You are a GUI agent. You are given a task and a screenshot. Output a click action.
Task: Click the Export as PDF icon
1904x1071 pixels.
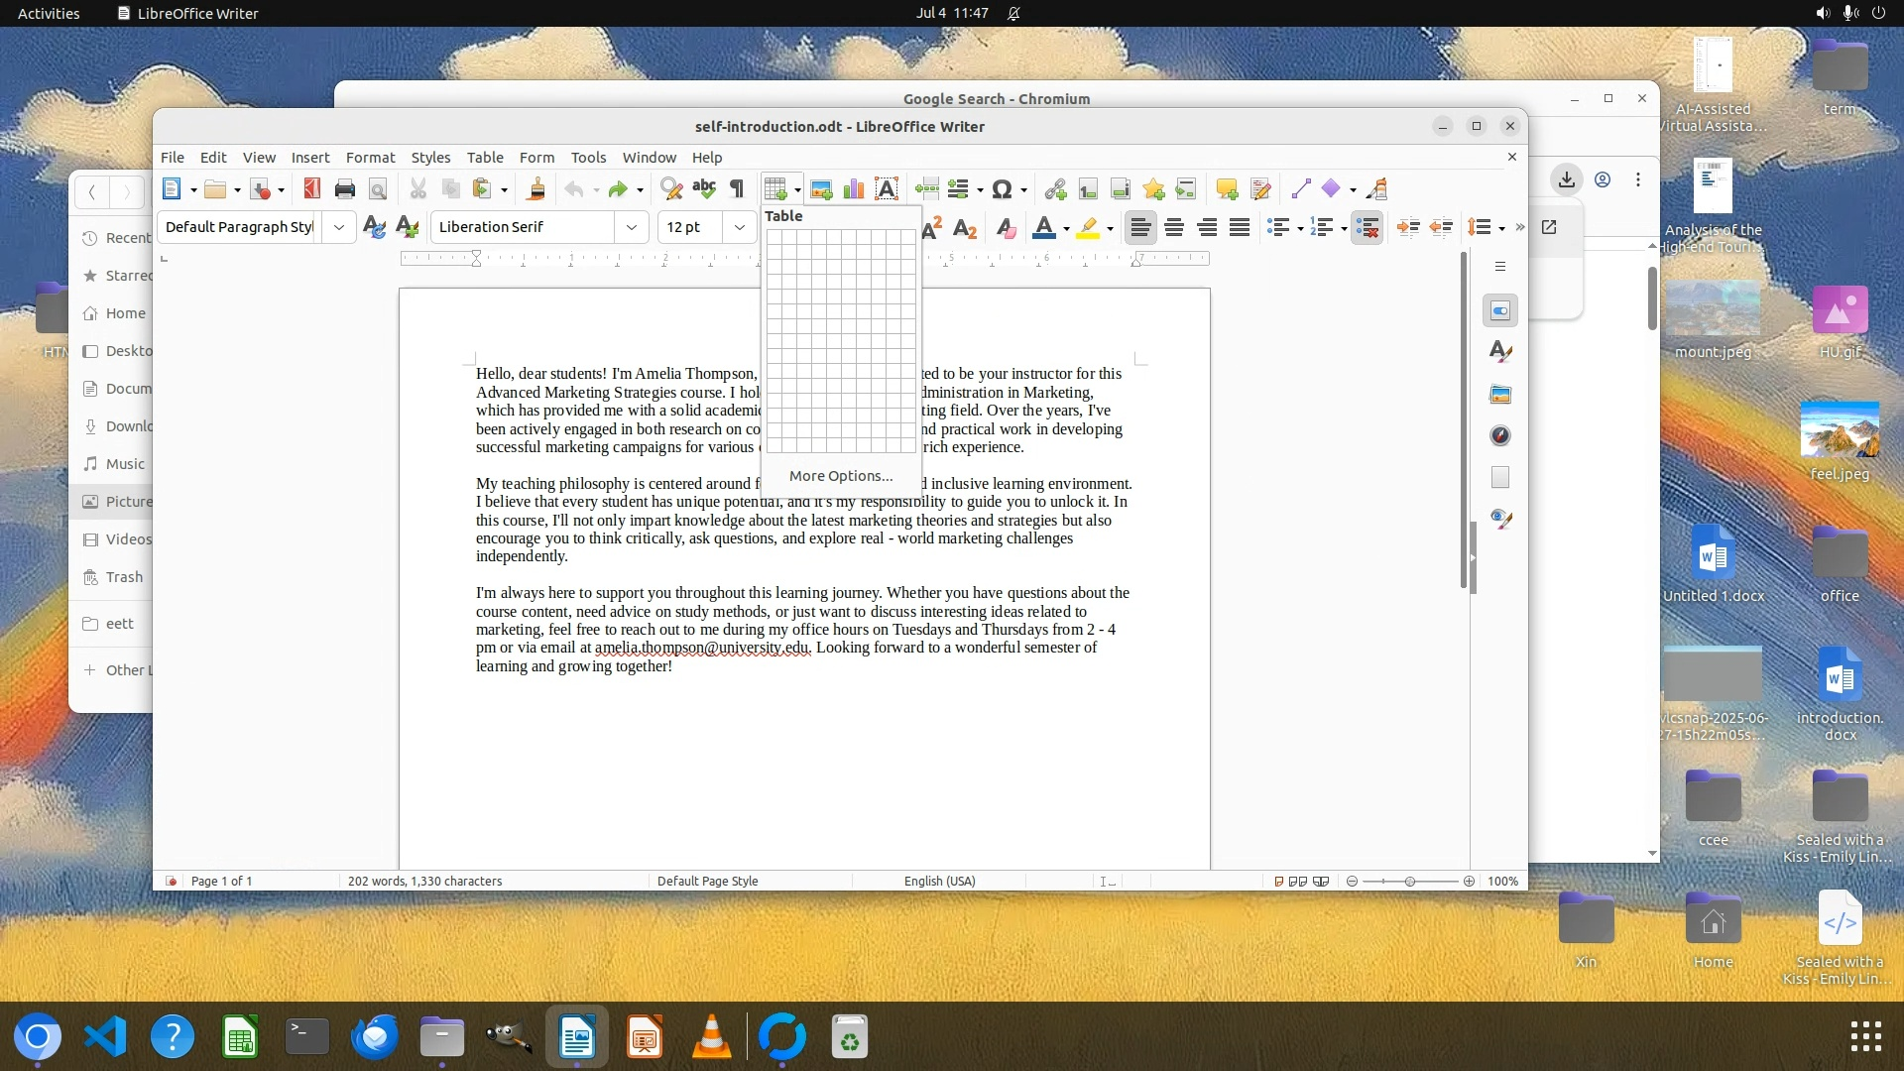pyautogui.click(x=311, y=188)
